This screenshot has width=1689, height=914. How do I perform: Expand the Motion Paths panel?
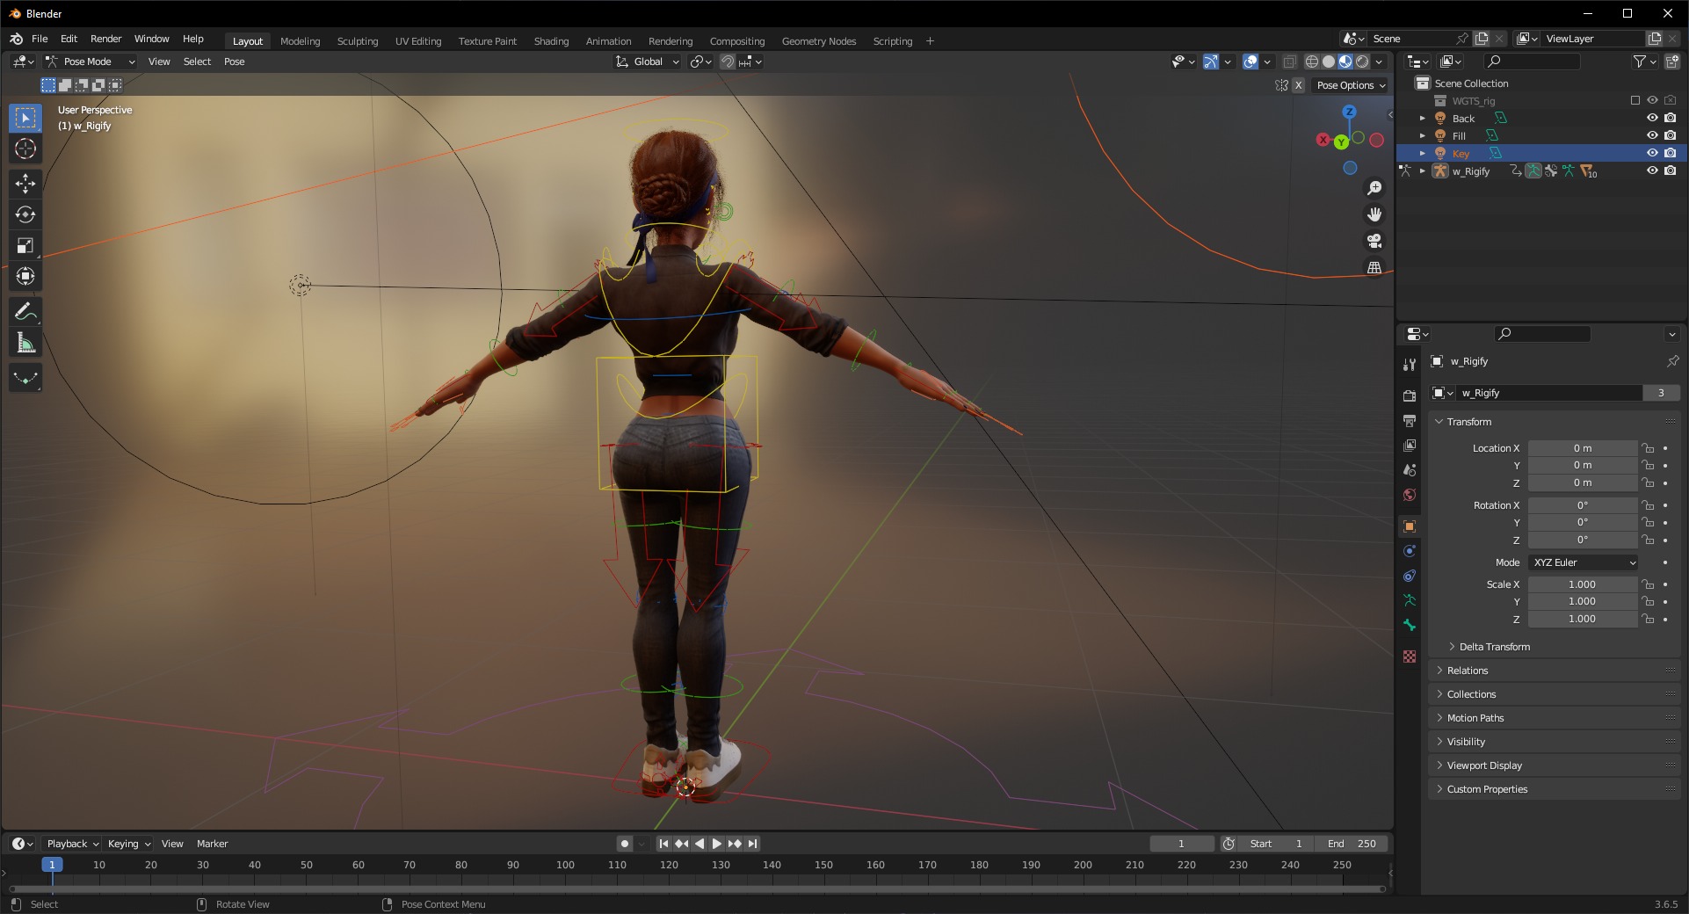tap(1475, 718)
